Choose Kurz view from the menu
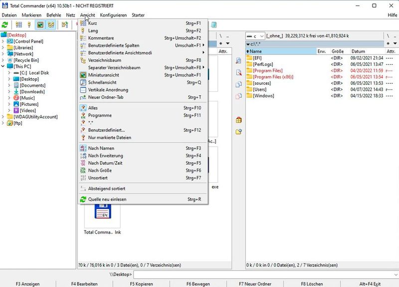The width and height of the screenshot is (399, 287). 143,23
